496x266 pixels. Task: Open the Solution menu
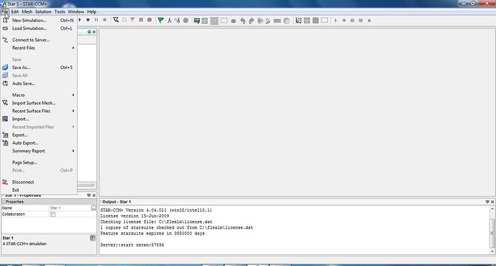(43, 12)
